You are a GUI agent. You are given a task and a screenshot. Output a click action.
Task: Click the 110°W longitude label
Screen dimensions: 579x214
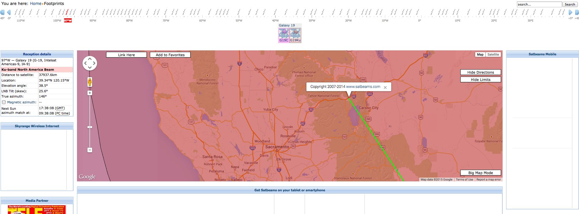[x=21, y=21]
